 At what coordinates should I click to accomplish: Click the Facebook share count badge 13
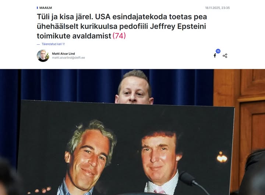[218, 51]
